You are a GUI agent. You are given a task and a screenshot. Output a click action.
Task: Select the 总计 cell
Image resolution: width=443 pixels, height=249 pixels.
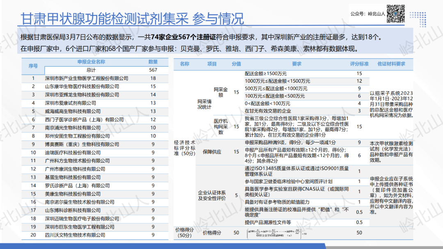91,70
